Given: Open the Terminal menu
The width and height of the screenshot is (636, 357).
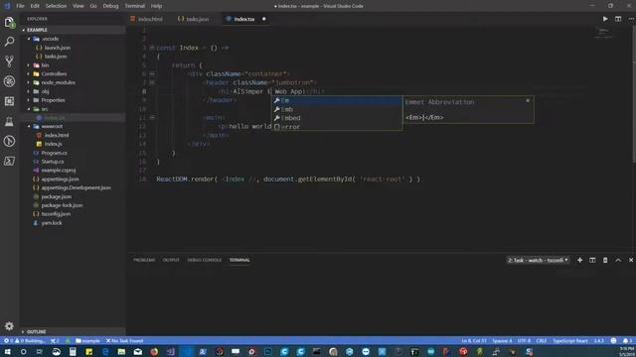Looking at the screenshot, I should [135, 6].
